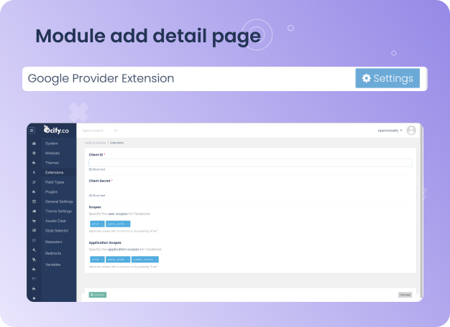Click the Assets Clear cart icon
Image resolution: width=450 pixels, height=327 pixels.
[x=34, y=221]
